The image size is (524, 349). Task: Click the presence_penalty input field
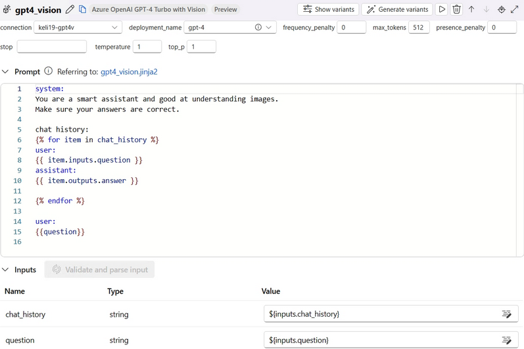coord(502,28)
